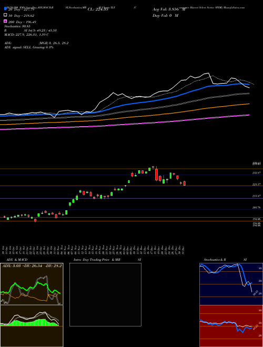
Task: Click the 'Day Vol: 0 M' label
Action: 165,15
